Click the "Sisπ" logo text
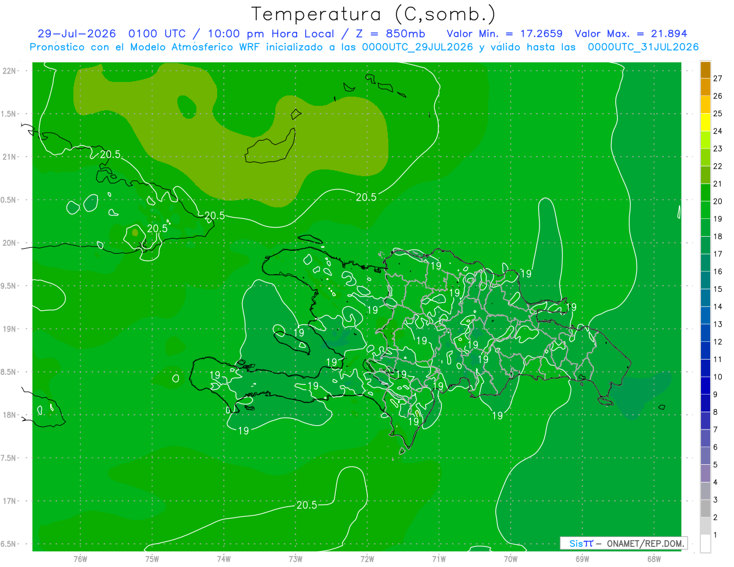The width and height of the screenshot is (734, 567). pyautogui.click(x=581, y=543)
